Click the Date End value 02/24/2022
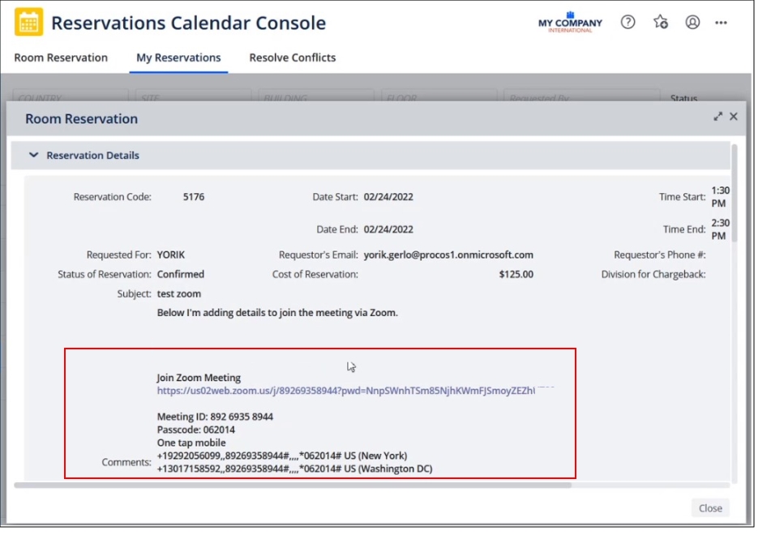 tap(388, 229)
